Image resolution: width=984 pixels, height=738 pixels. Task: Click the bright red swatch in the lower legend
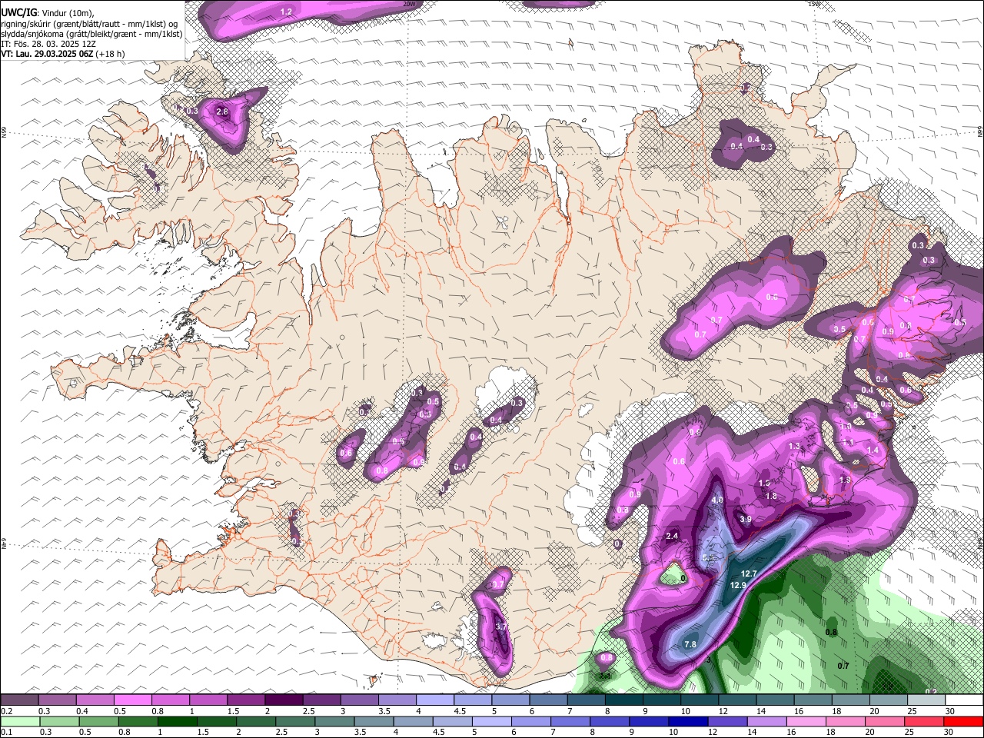click(x=965, y=722)
